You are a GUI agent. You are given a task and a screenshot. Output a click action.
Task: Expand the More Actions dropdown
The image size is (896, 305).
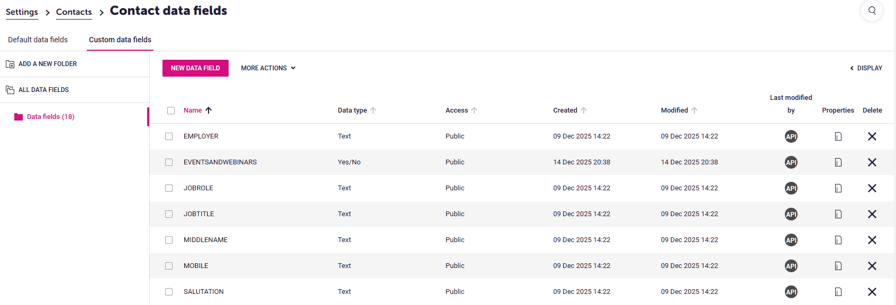tap(268, 68)
